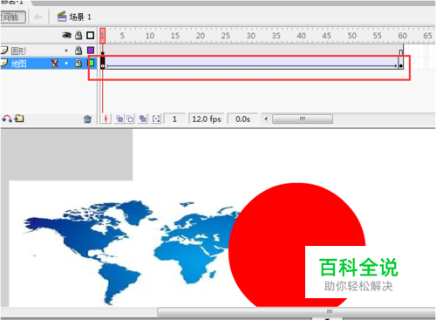Click the scene clapperboard icon
Screen dimensions: 436x320
click(62, 17)
